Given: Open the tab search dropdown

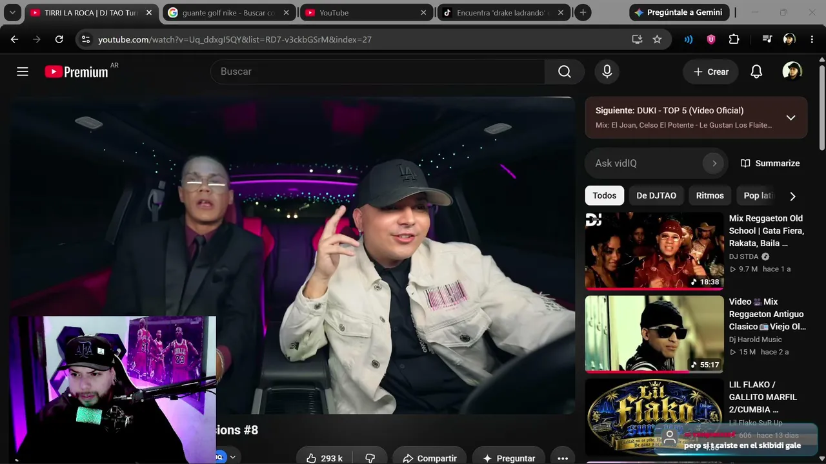Looking at the screenshot, I should [12, 12].
